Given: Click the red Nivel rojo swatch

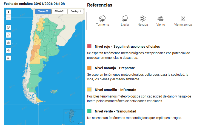Looking at the screenshot, I should click(x=89, y=46).
